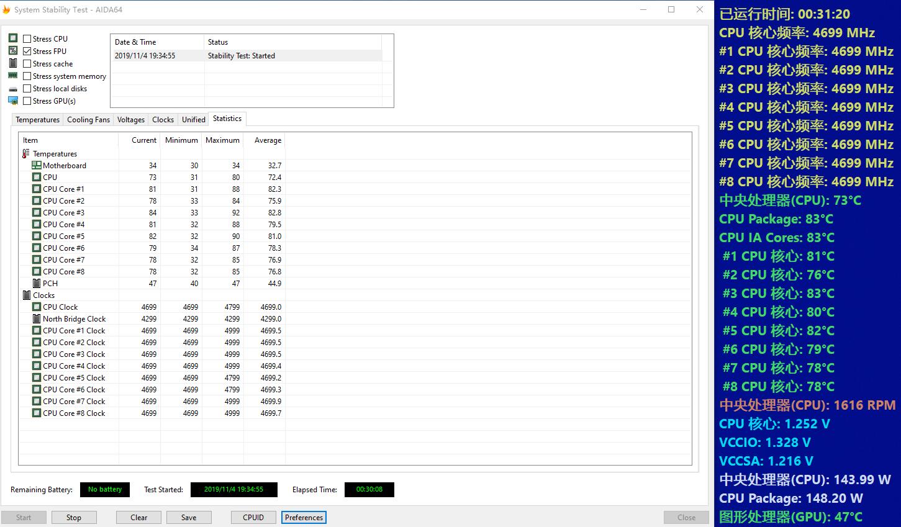
Task: Click the Stress local disks drive icon
Action: pyautogui.click(x=13, y=89)
